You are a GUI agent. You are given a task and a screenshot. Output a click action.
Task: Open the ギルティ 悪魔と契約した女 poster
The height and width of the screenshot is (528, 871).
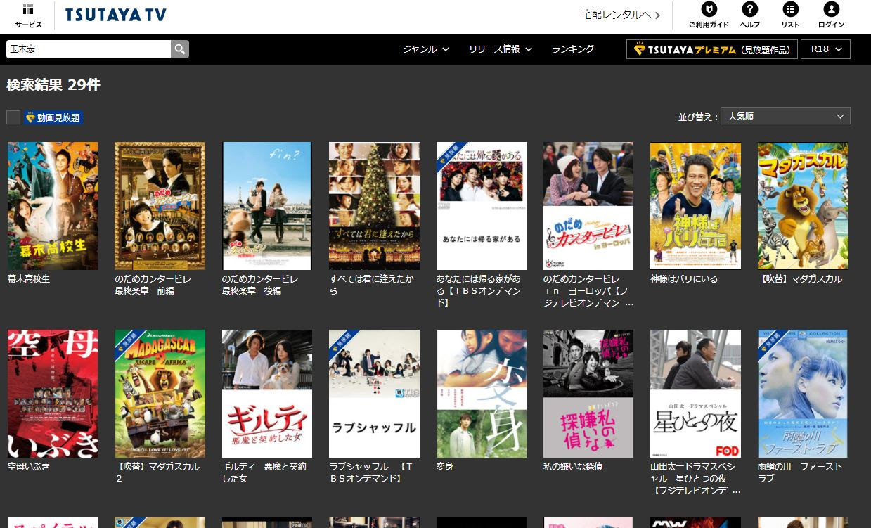tap(267, 394)
